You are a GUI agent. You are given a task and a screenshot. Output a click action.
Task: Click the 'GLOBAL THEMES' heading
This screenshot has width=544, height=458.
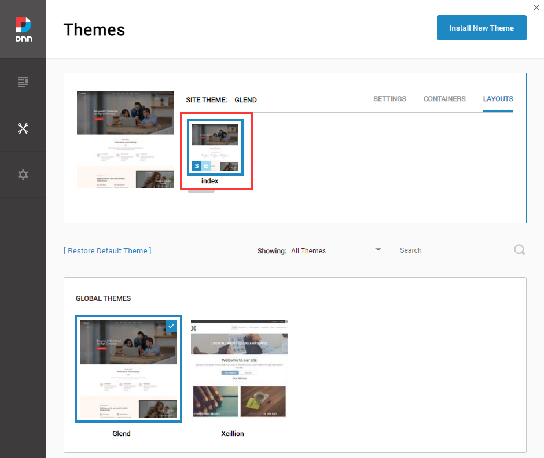103,298
